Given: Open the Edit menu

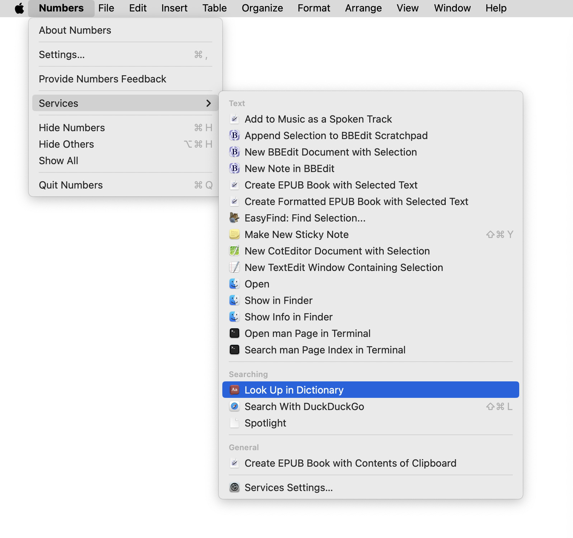Looking at the screenshot, I should pyautogui.click(x=138, y=8).
